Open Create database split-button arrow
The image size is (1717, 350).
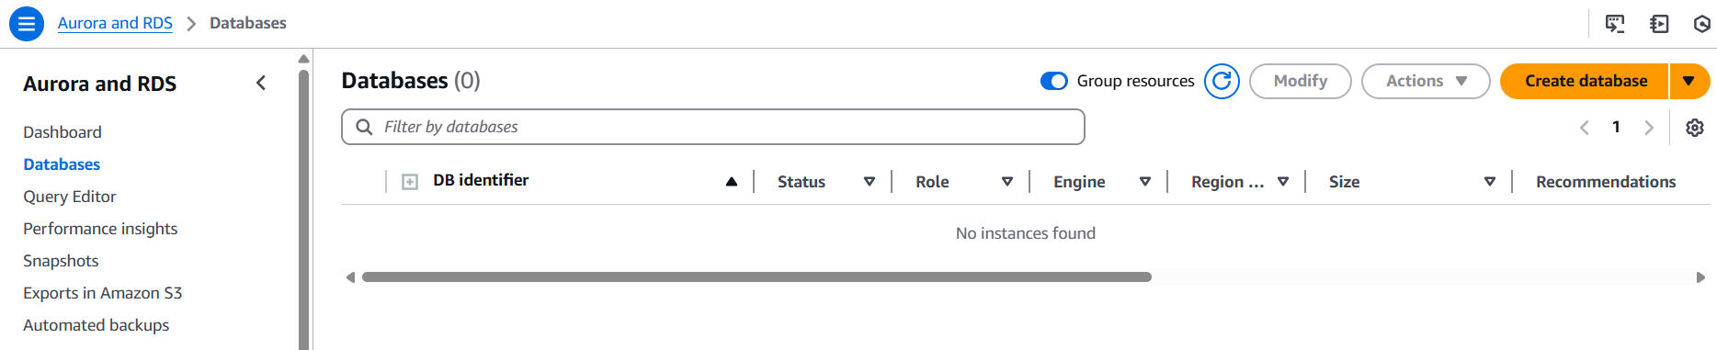[1689, 81]
